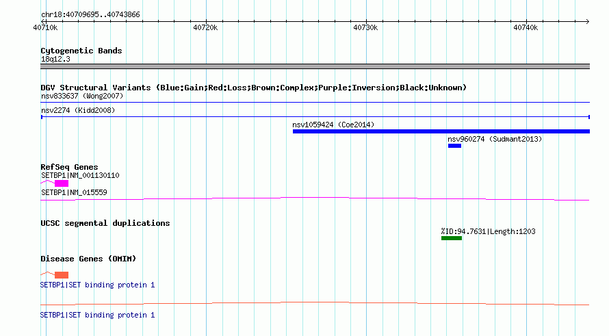This screenshot has width=609, height=336.
Task: Click the orange OMIM SETBP1 exon box
Action: (62, 275)
